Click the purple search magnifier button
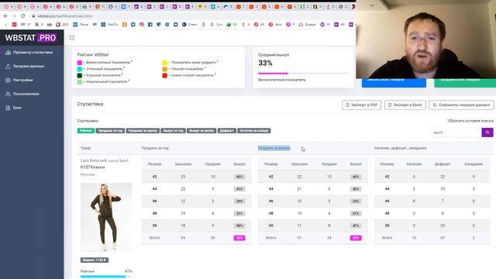This screenshot has width=496, height=279. tap(487, 133)
